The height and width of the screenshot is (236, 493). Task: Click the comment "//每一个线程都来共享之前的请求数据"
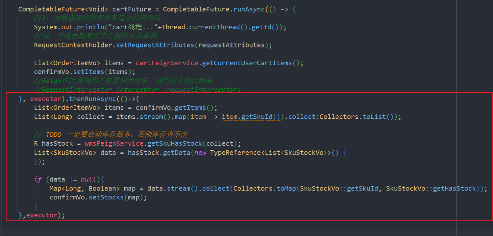point(95,36)
